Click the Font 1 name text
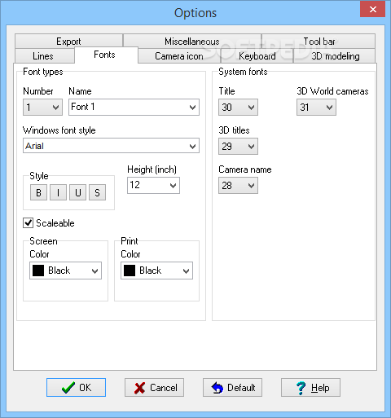 pyautogui.click(x=83, y=107)
